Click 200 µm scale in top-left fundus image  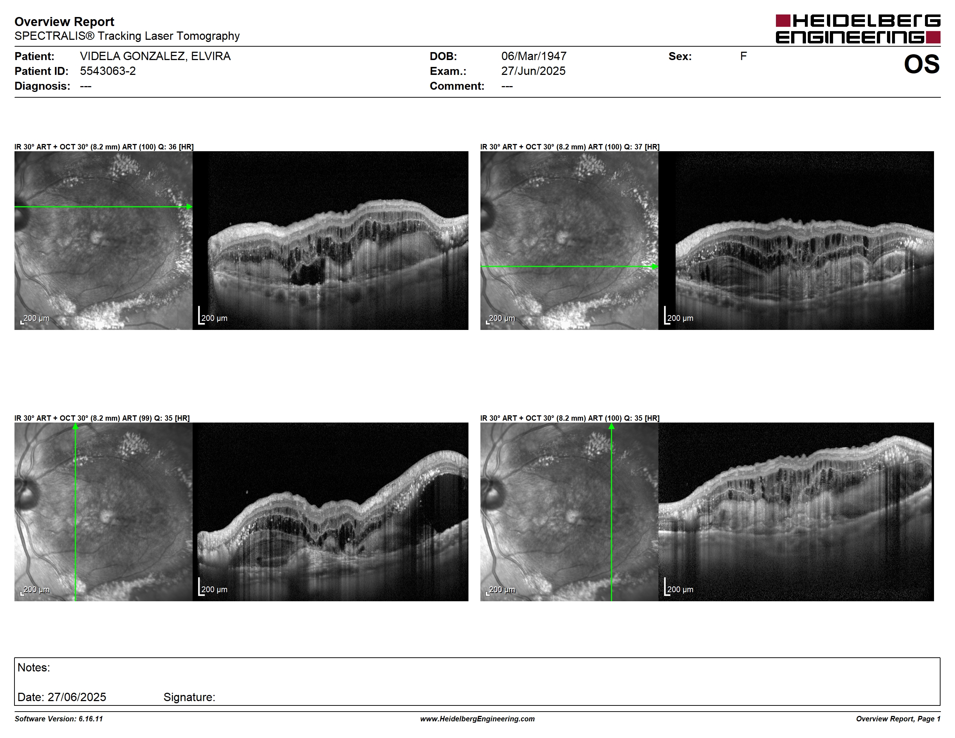point(35,319)
